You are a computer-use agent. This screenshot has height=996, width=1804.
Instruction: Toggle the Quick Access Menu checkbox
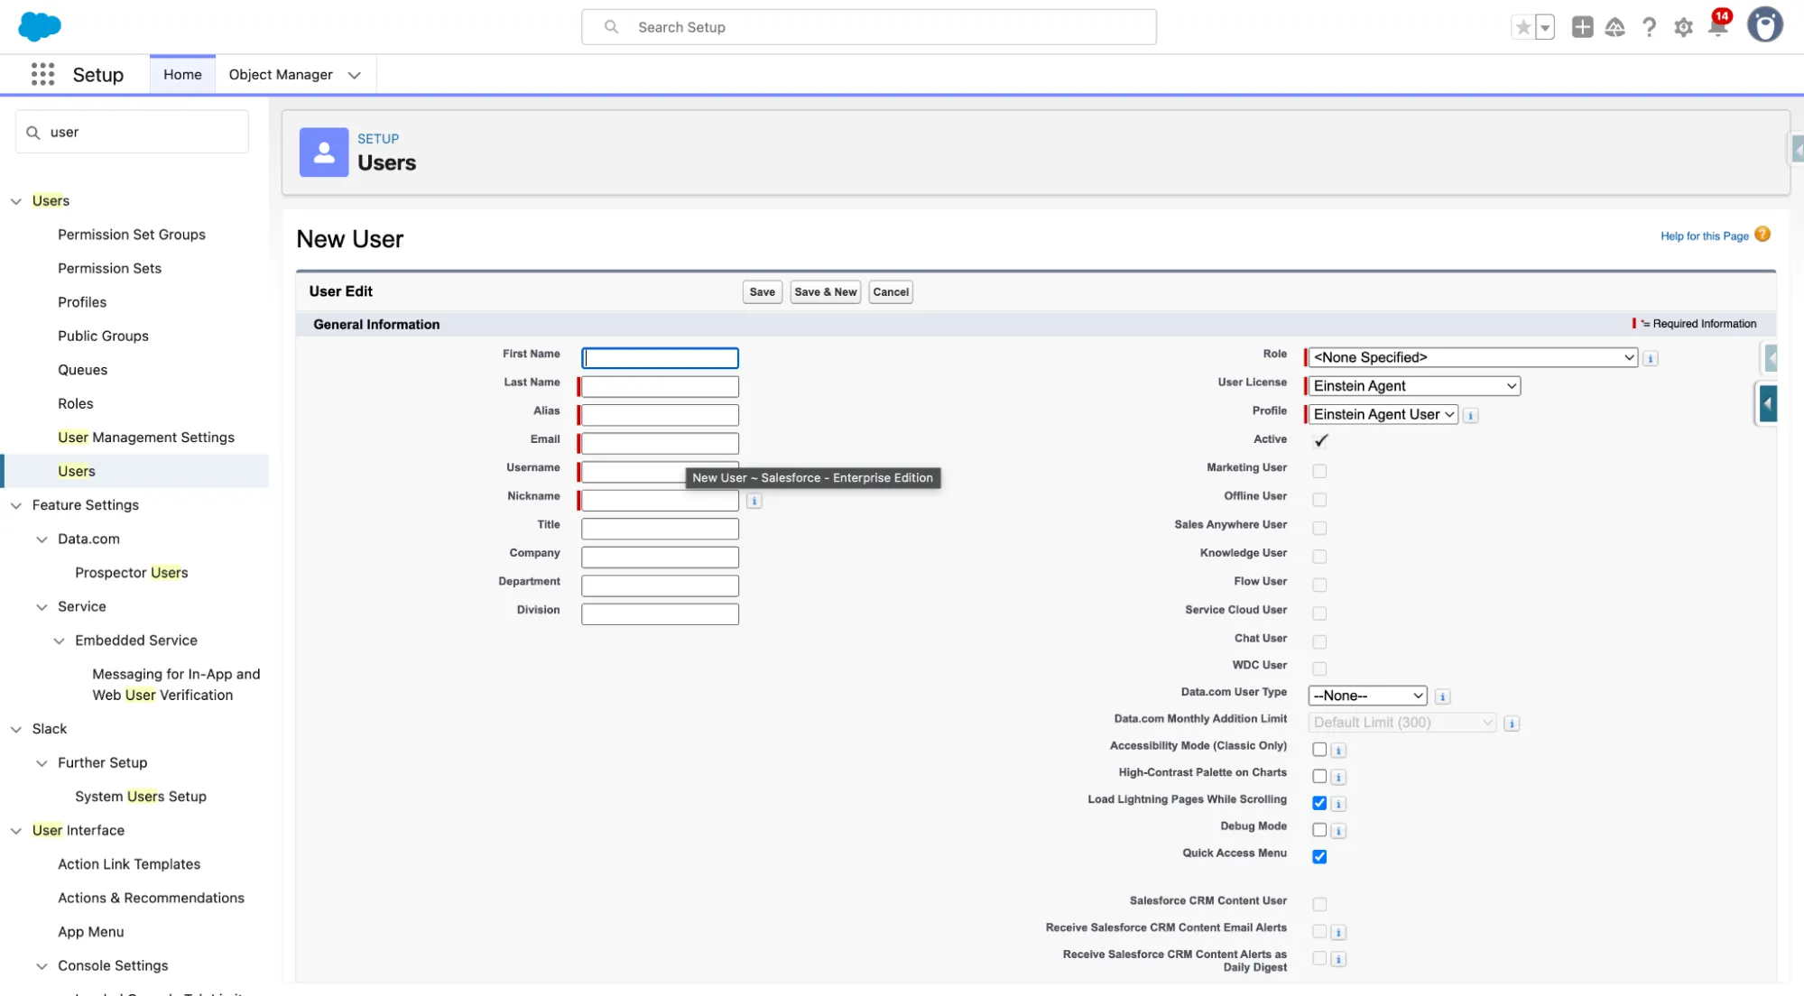click(x=1319, y=856)
